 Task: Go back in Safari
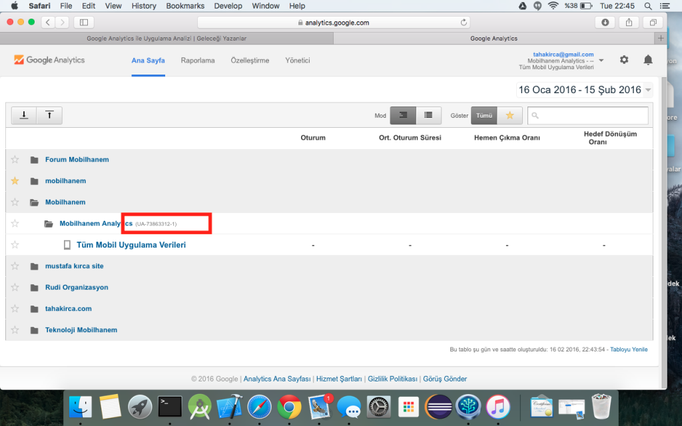coord(48,22)
